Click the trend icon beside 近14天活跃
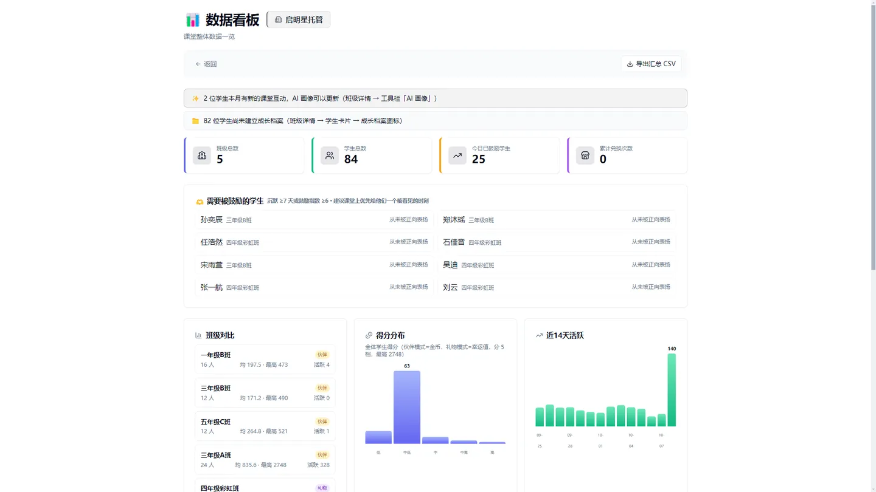 539,335
